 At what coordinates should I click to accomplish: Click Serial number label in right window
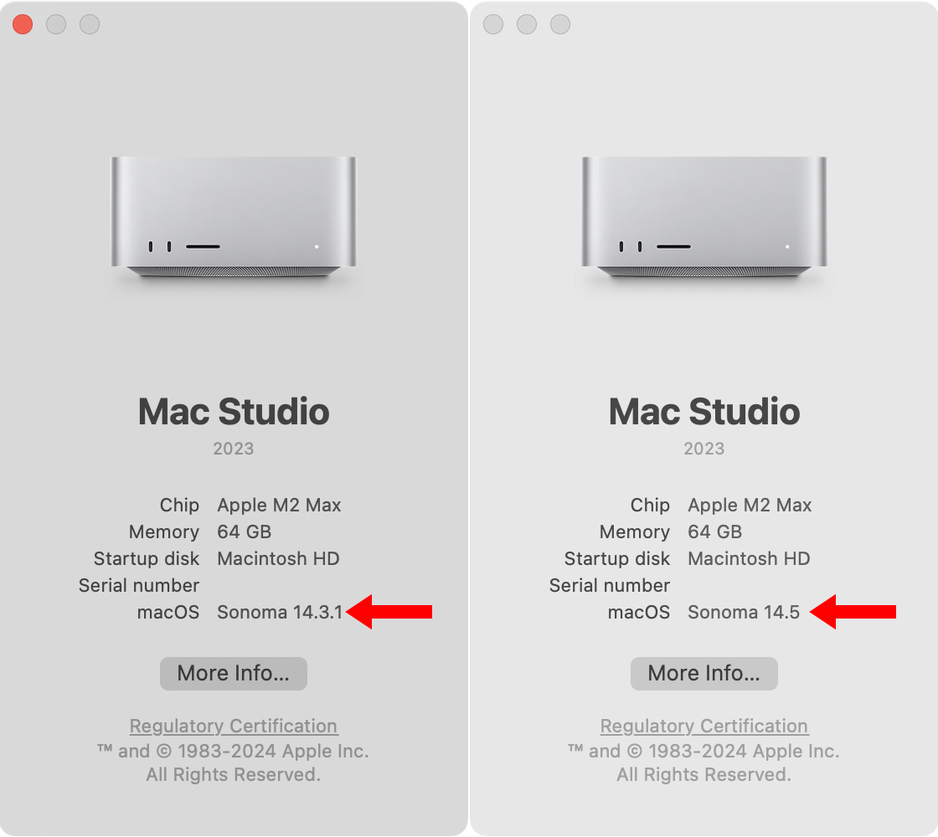[x=610, y=585]
